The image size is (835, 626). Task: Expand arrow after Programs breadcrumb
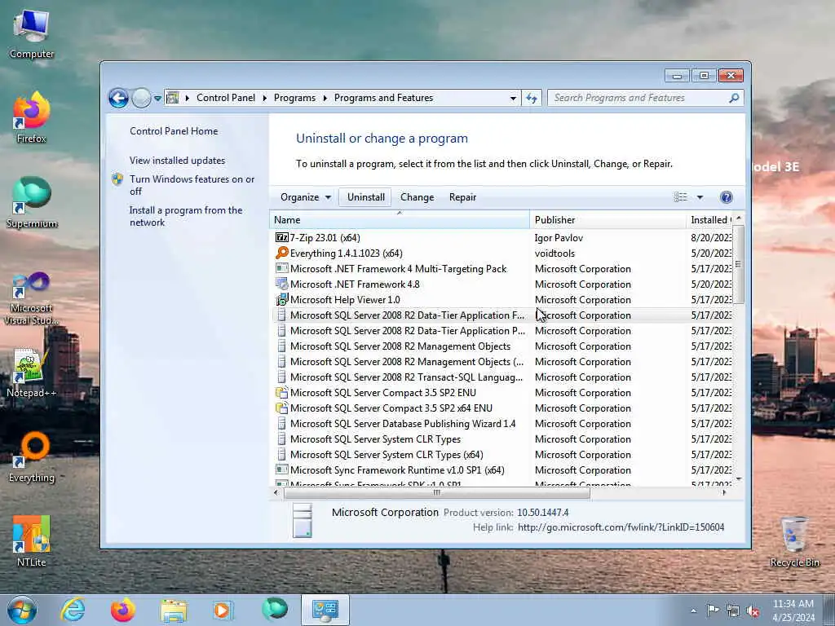coord(325,98)
